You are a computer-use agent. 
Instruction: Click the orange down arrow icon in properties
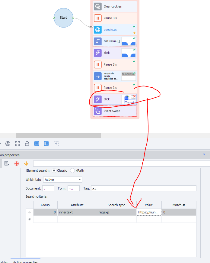[x=26, y=163]
